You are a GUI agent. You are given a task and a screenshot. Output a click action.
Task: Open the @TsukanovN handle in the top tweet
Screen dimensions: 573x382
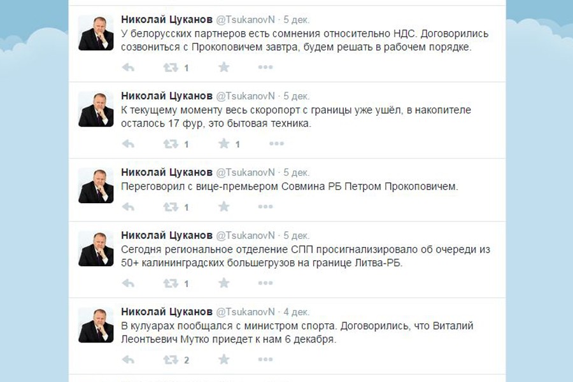246,20
